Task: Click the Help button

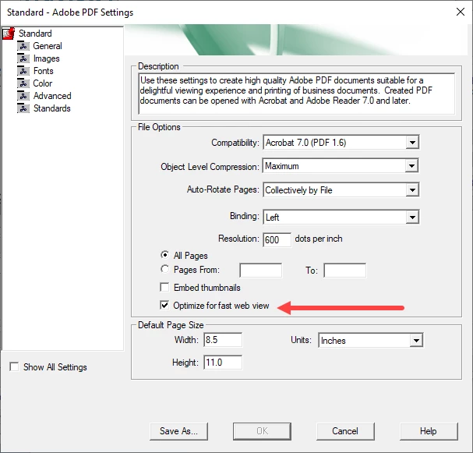Action: (x=429, y=431)
